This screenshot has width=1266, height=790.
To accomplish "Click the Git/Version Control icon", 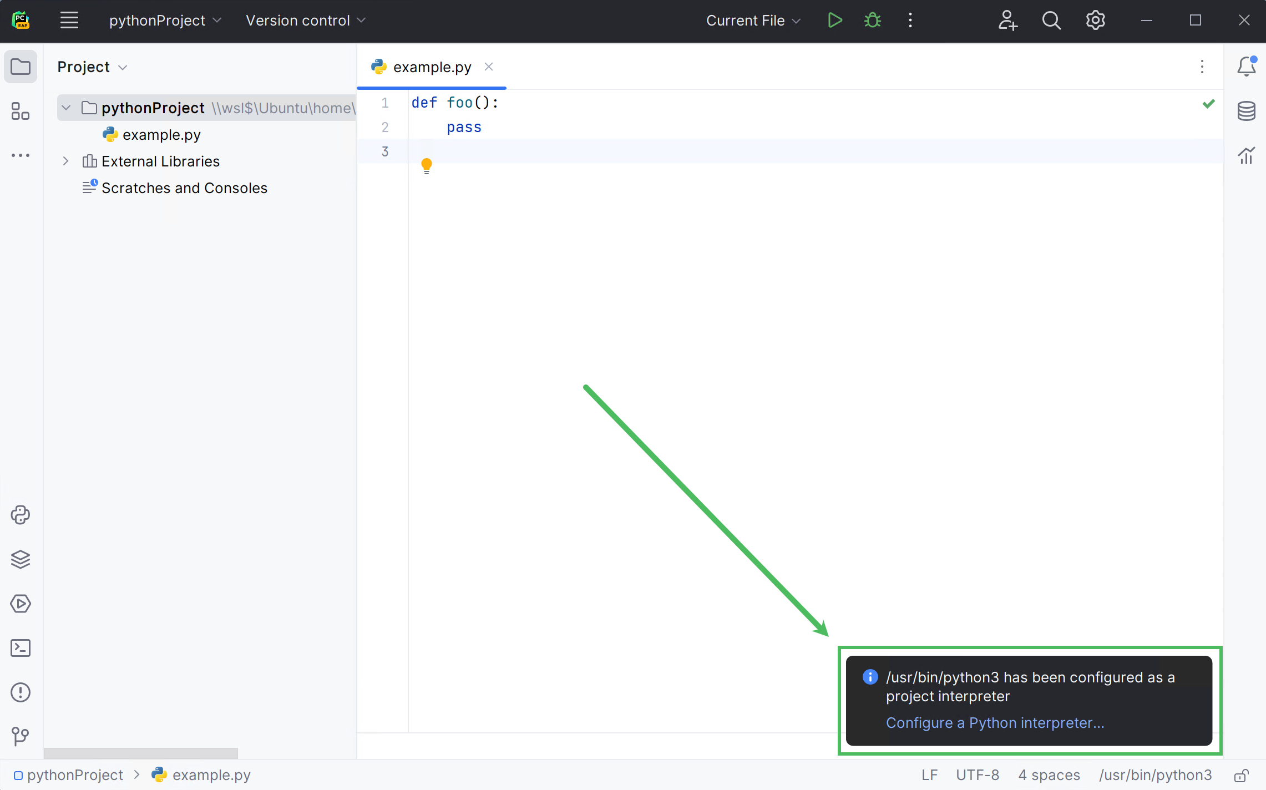I will point(20,736).
